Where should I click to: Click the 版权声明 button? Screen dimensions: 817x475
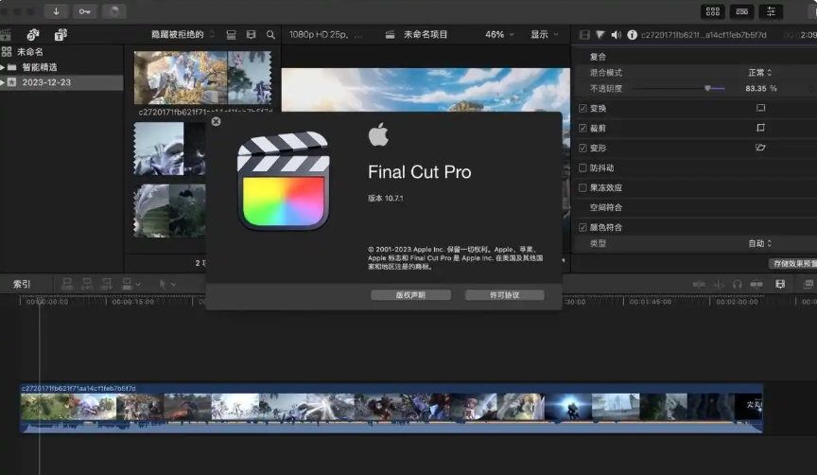pos(410,295)
